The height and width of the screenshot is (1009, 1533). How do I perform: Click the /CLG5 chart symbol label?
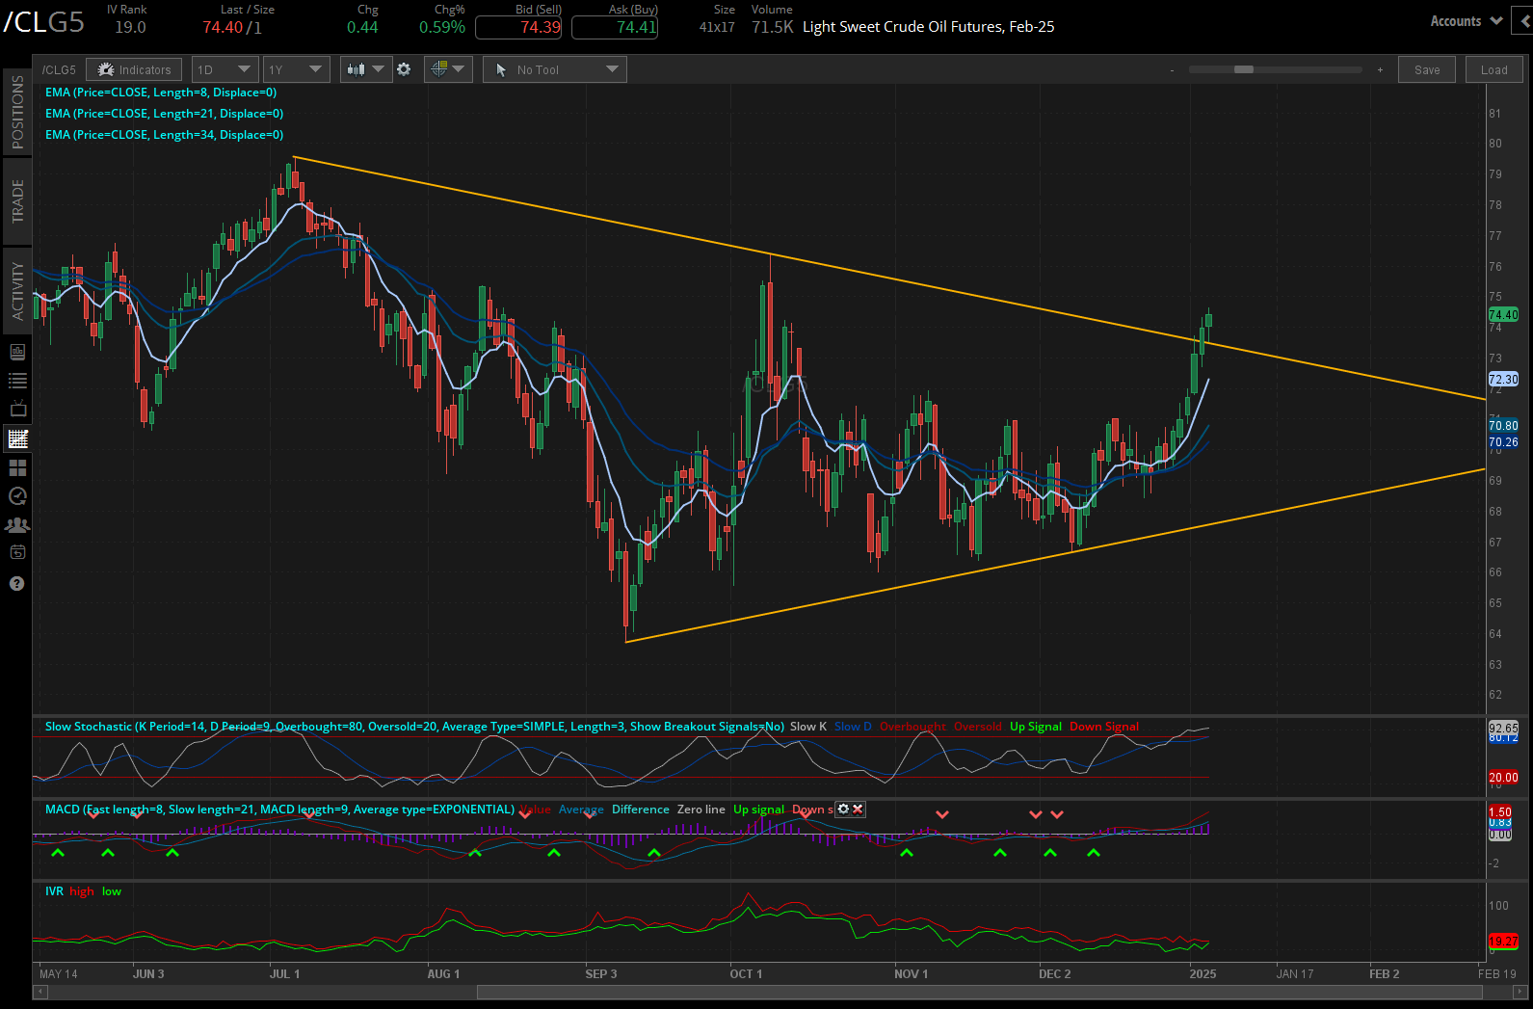[x=59, y=69]
